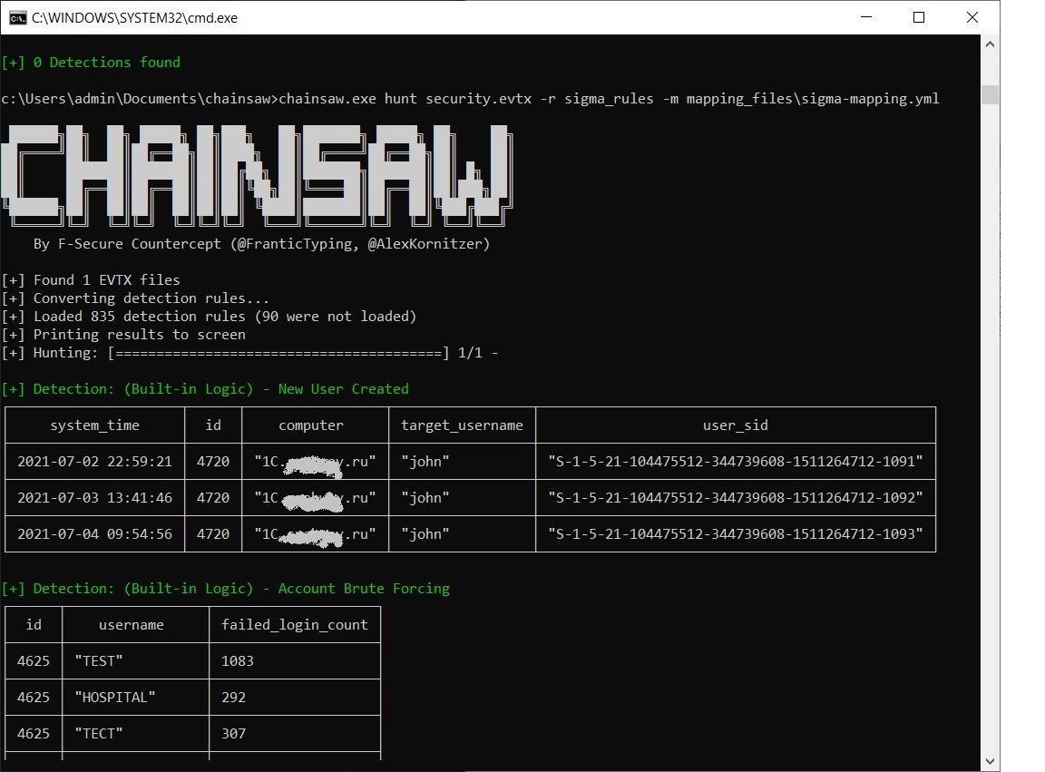Viewport: 1045px width, 772px height.
Task: Click the target_username column header
Action: (462, 425)
